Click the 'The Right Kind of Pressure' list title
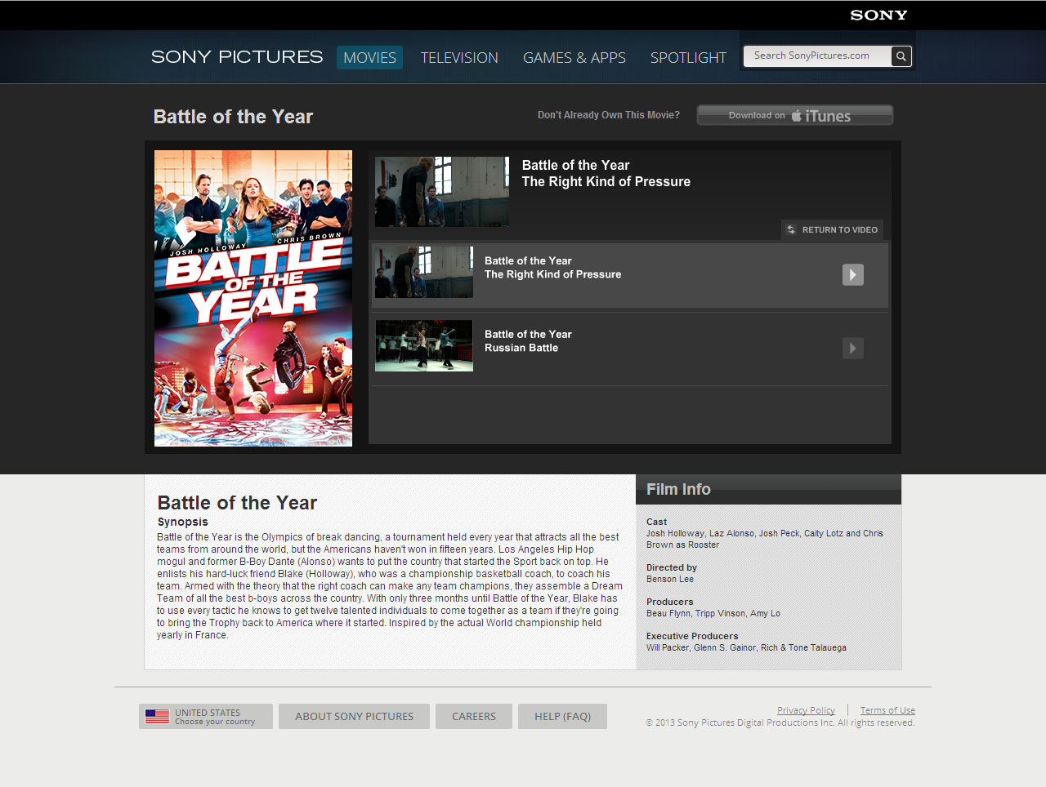This screenshot has height=787, width=1046. coord(552,274)
